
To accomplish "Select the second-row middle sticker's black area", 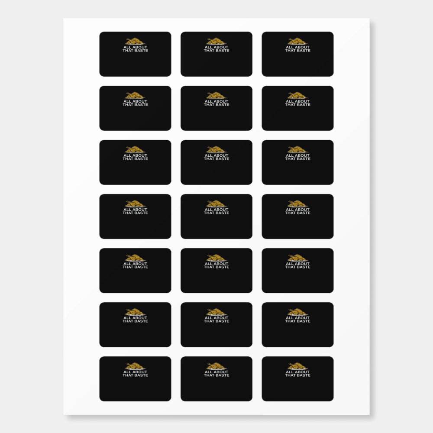I will point(216,119).
